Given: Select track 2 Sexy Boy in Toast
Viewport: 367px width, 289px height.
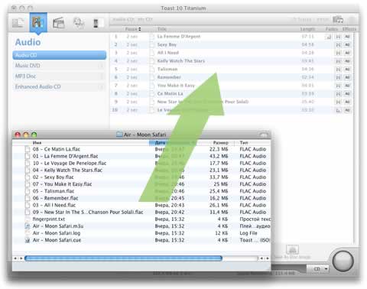Looking at the screenshot, I should [x=232, y=45].
